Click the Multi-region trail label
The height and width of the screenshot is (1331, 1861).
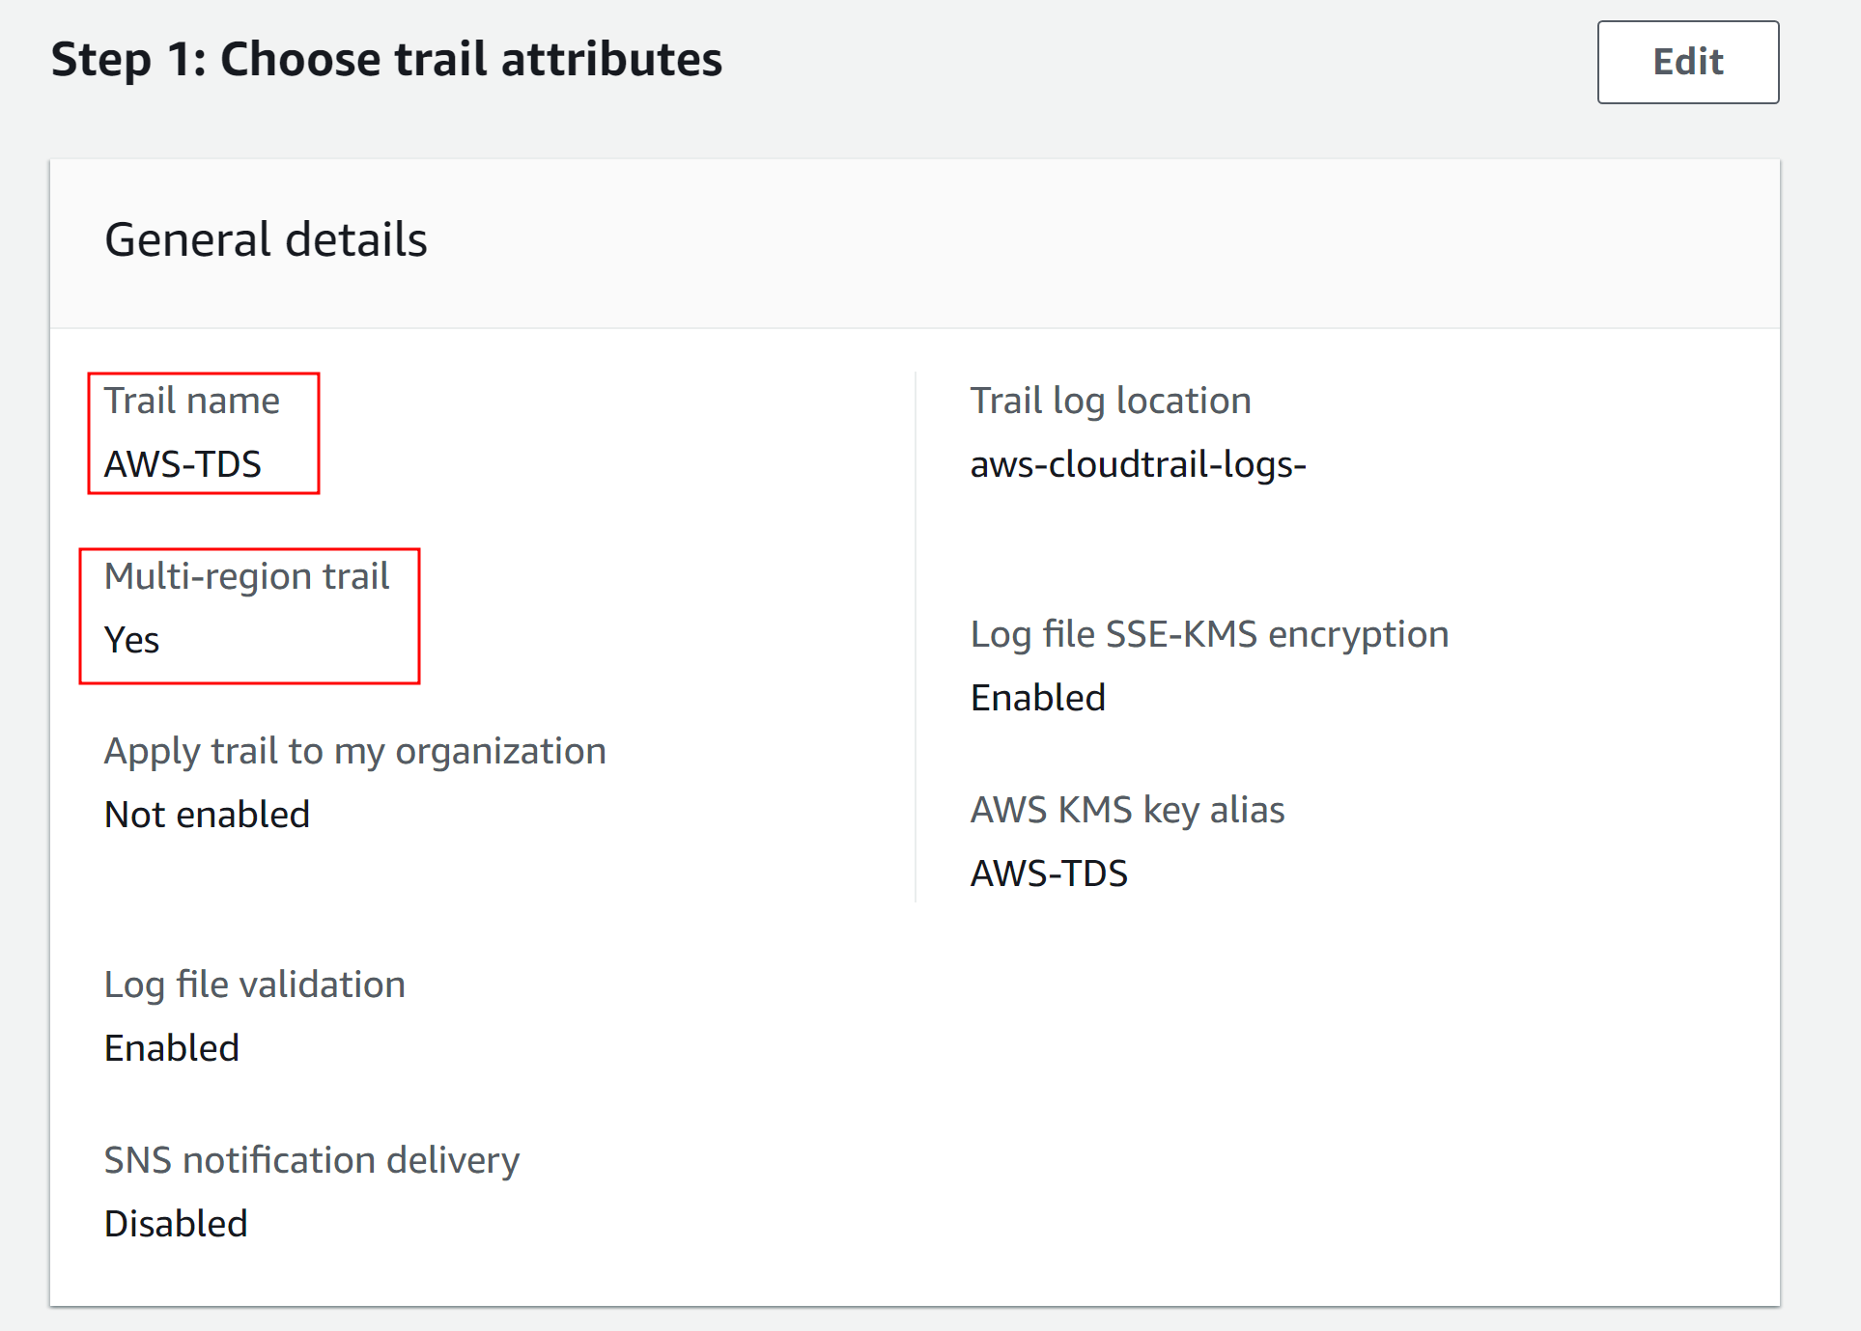(x=246, y=576)
